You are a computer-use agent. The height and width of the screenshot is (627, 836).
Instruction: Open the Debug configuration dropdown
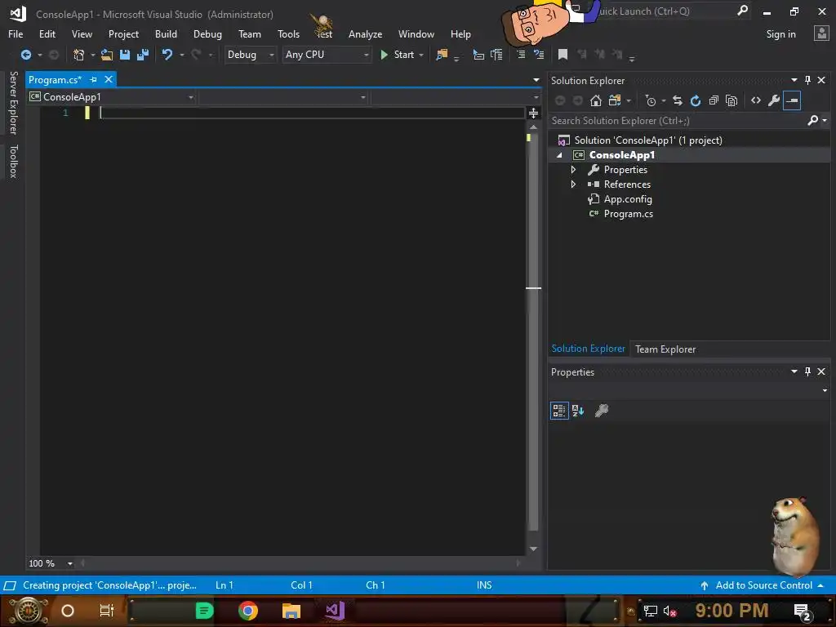pyautogui.click(x=250, y=55)
